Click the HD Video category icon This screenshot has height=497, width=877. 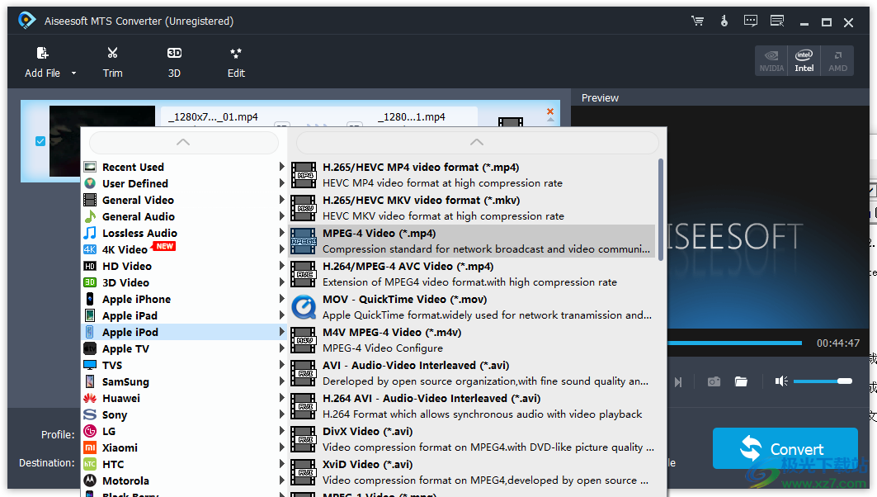coord(89,266)
